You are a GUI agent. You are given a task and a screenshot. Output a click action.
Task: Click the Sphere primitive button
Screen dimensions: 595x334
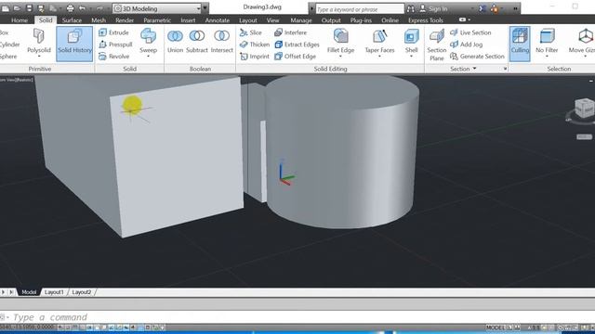pyautogui.click(x=8, y=56)
